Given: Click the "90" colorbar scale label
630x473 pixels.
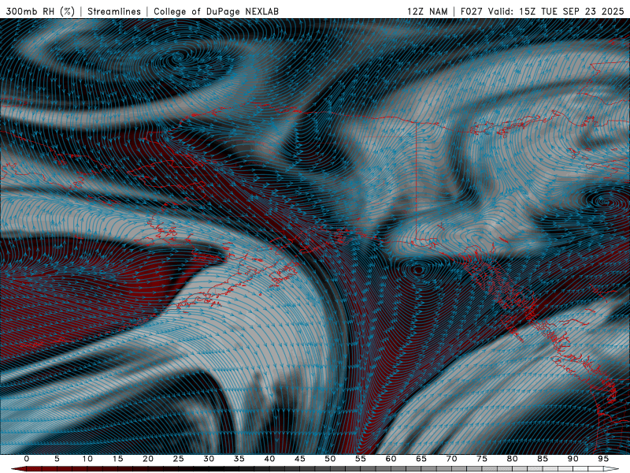Looking at the screenshot, I should pos(573,459).
